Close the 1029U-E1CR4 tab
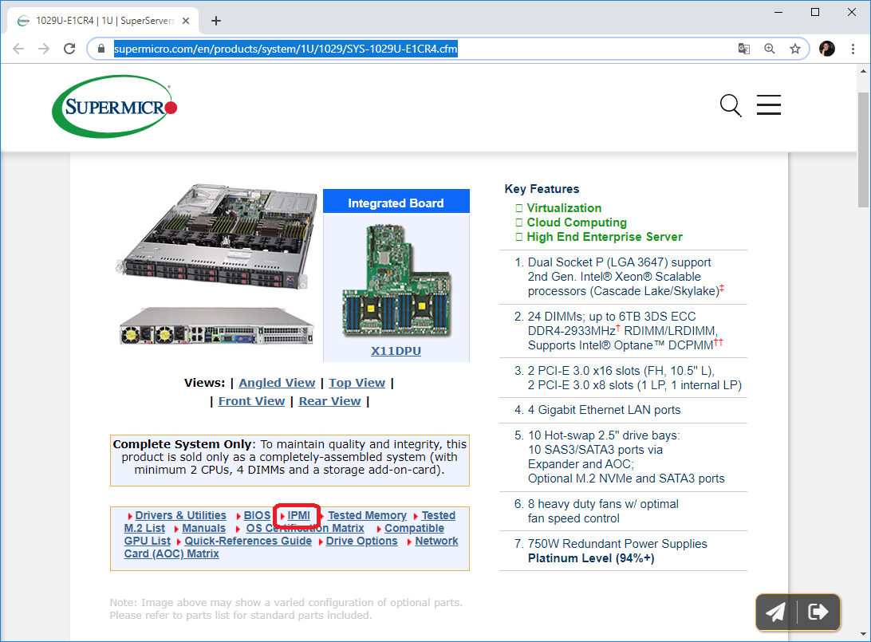The height and width of the screenshot is (642, 871). pyautogui.click(x=186, y=21)
